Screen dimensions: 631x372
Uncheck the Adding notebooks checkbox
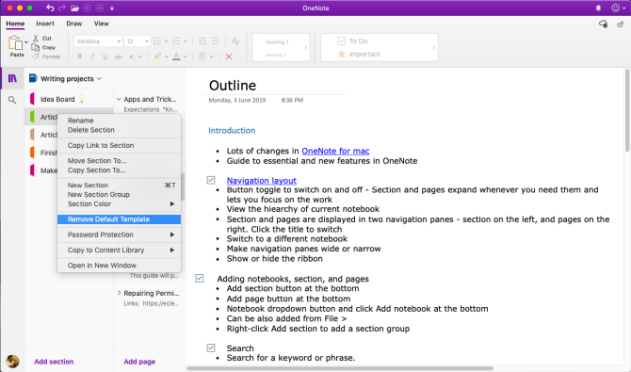[200, 278]
